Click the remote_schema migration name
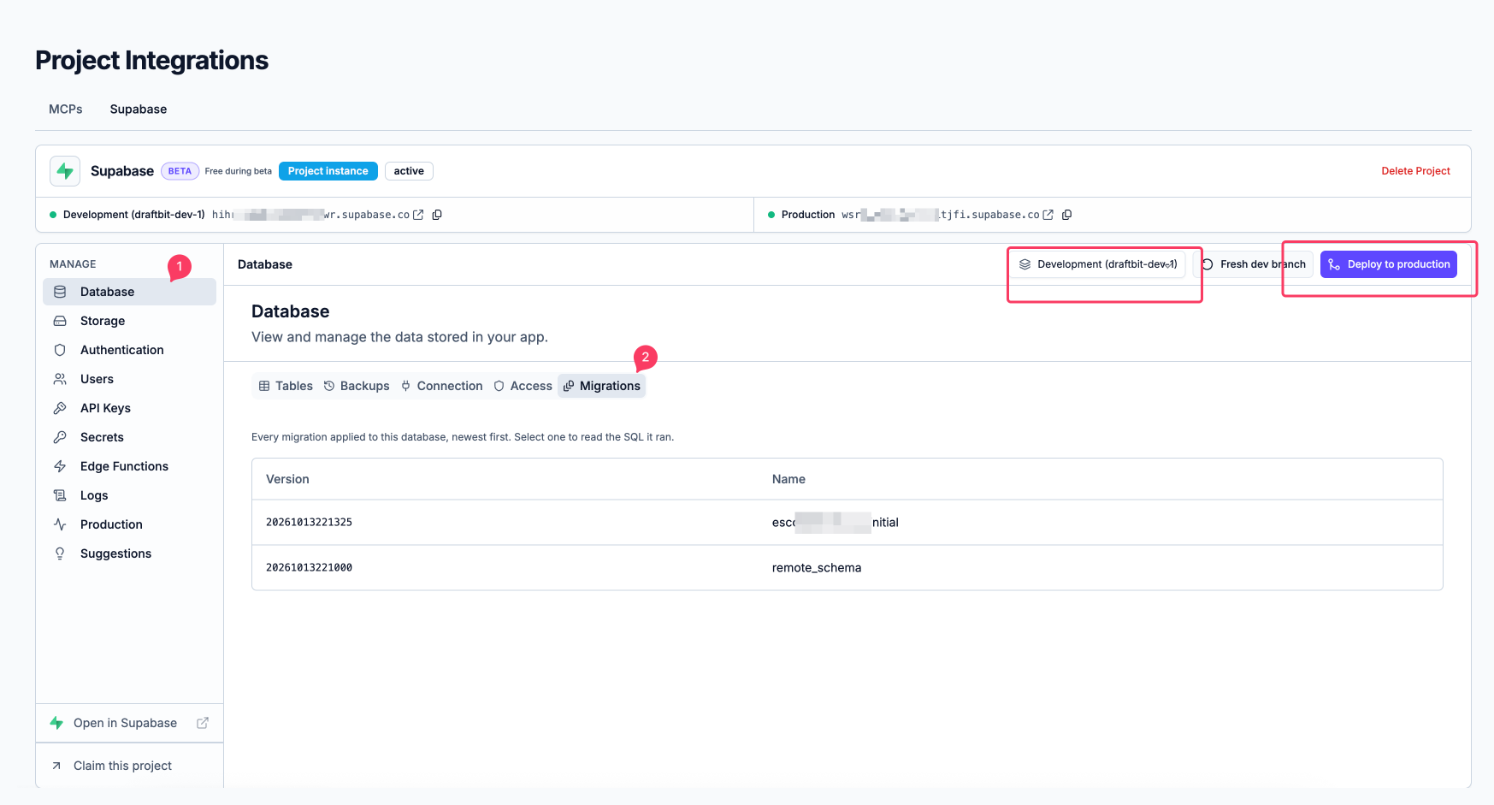 817,568
